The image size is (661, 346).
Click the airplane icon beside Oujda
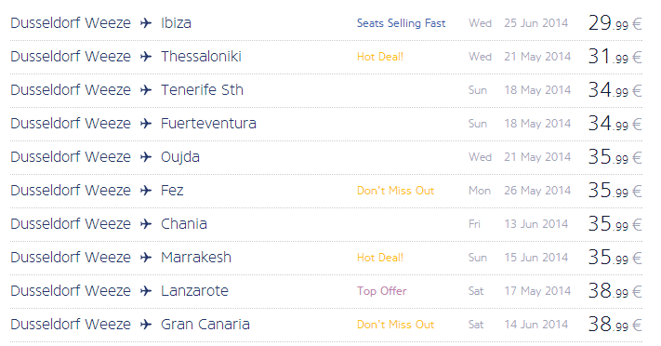click(x=146, y=157)
